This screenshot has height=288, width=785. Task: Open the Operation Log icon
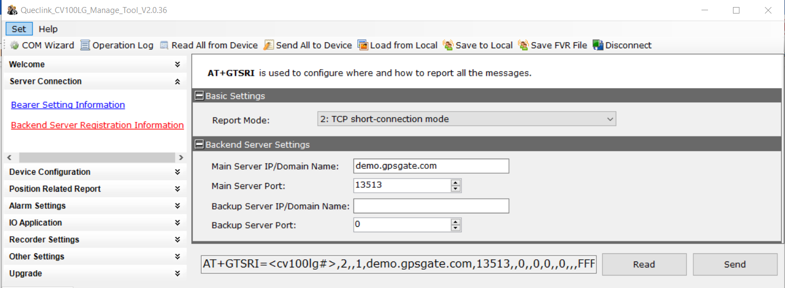pyautogui.click(x=85, y=45)
